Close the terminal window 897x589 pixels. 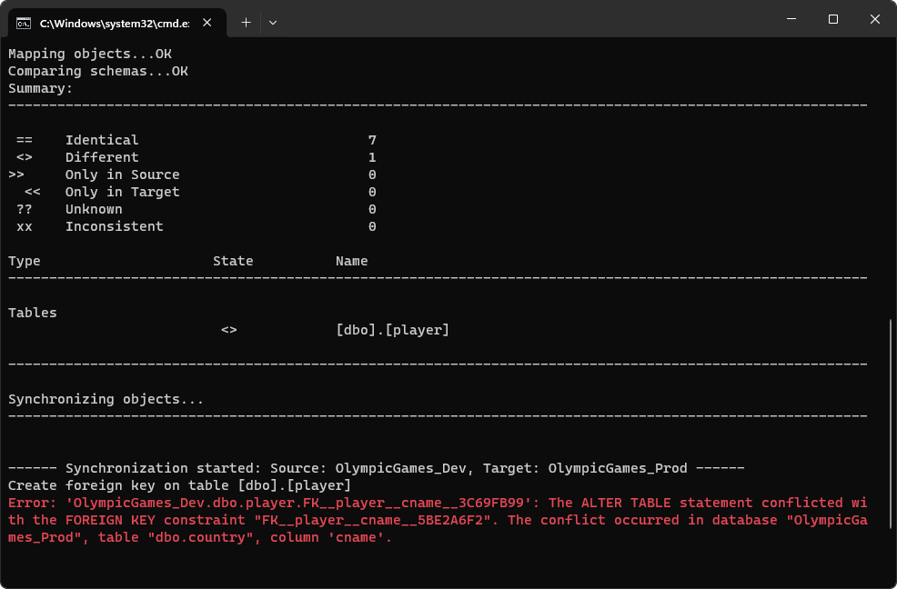click(x=874, y=19)
